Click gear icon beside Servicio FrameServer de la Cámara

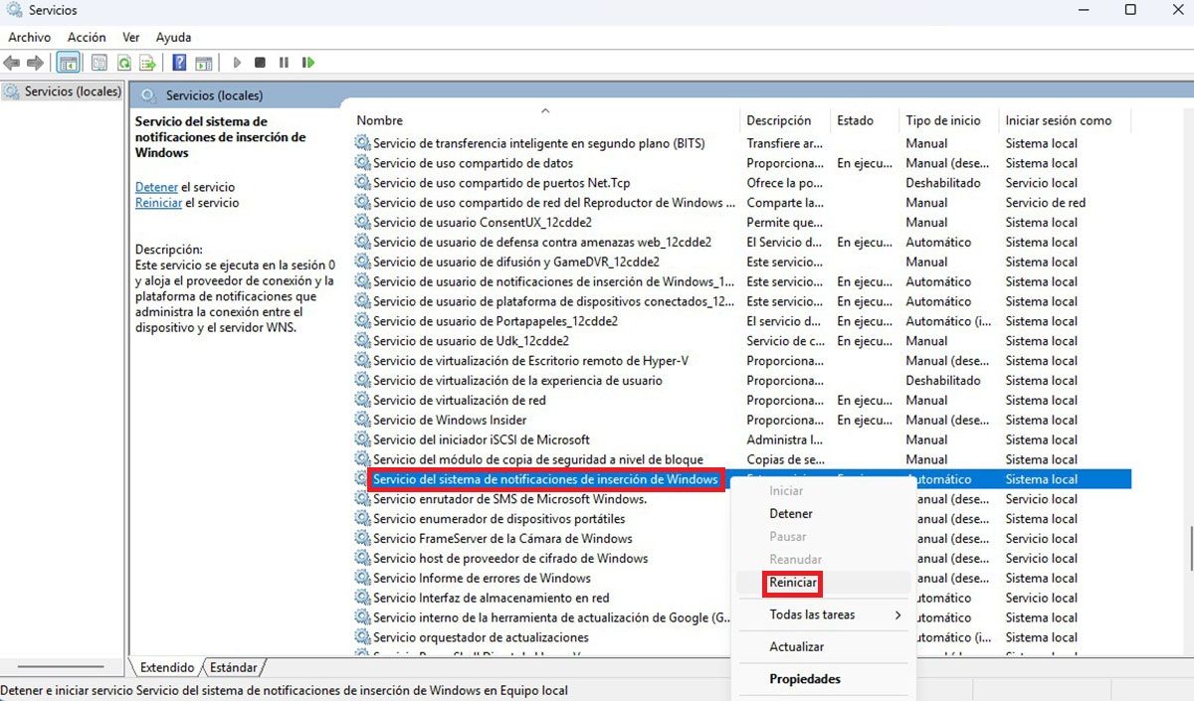click(x=362, y=538)
